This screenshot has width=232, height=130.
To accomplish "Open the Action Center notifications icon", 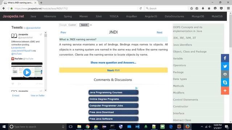I will tap(227, 127).
